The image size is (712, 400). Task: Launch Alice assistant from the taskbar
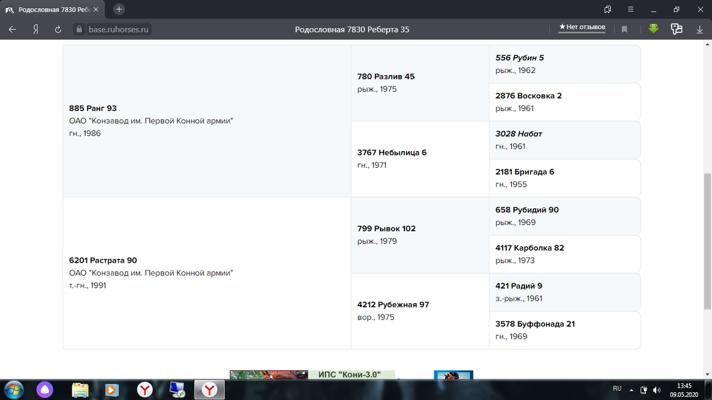pyautogui.click(x=44, y=389)
